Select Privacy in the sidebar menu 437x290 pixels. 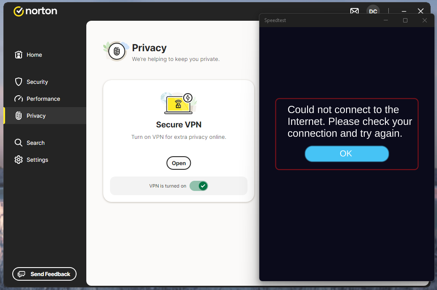click(x=36, y=116)
